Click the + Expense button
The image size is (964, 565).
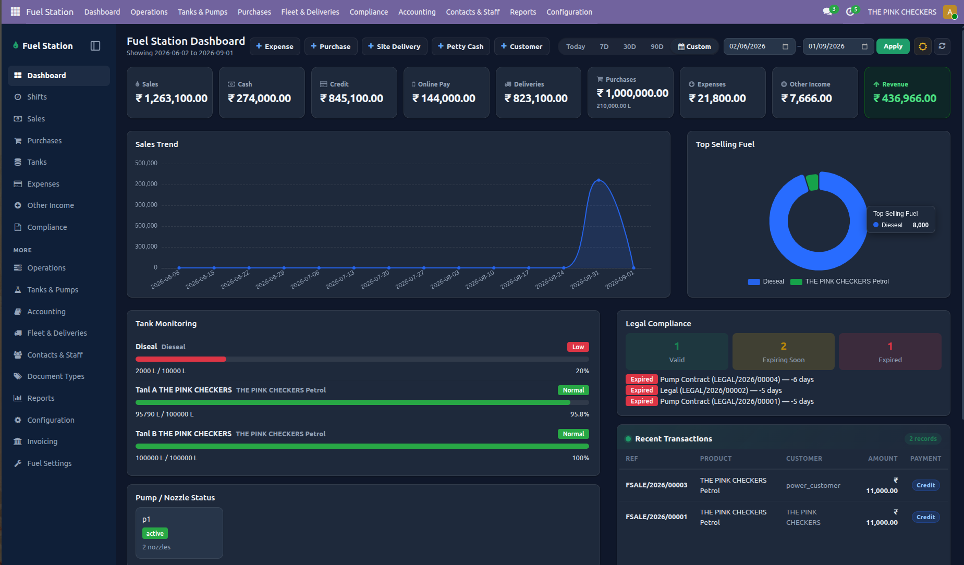275,46
